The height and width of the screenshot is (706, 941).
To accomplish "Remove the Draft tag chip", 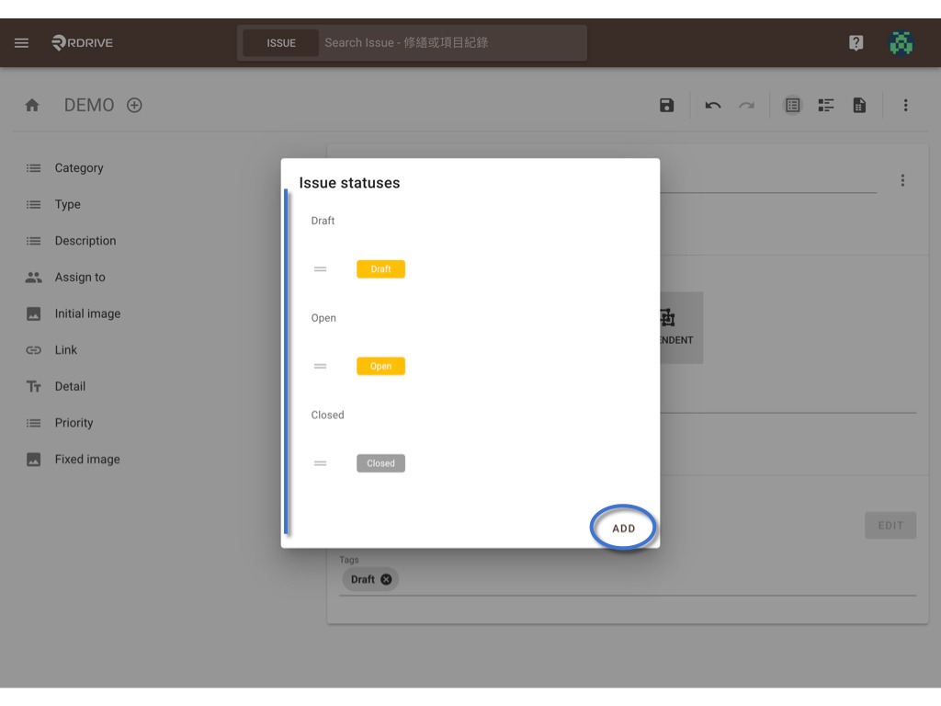I will 387,579.
